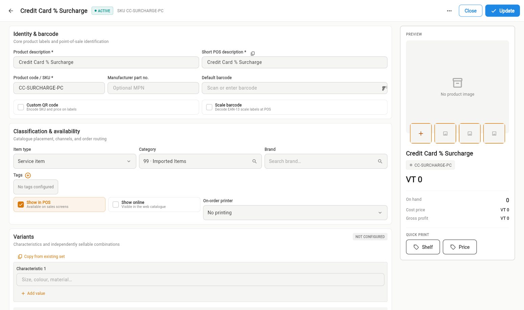This screenshot has height=310, width=524.
Task: Click the ACTIVE status badge
Action: click(102, 11)
